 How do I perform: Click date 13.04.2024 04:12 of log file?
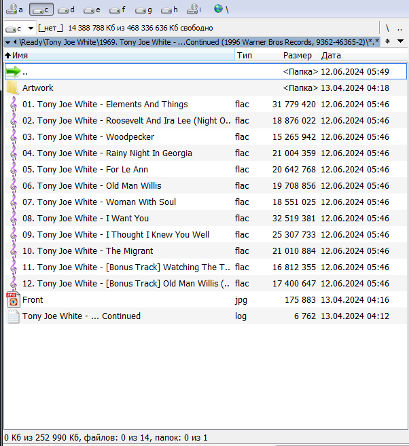pos(355,316)
